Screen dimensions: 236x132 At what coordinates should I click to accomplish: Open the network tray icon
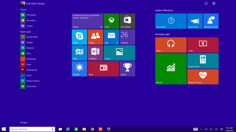tap(211, 129)
